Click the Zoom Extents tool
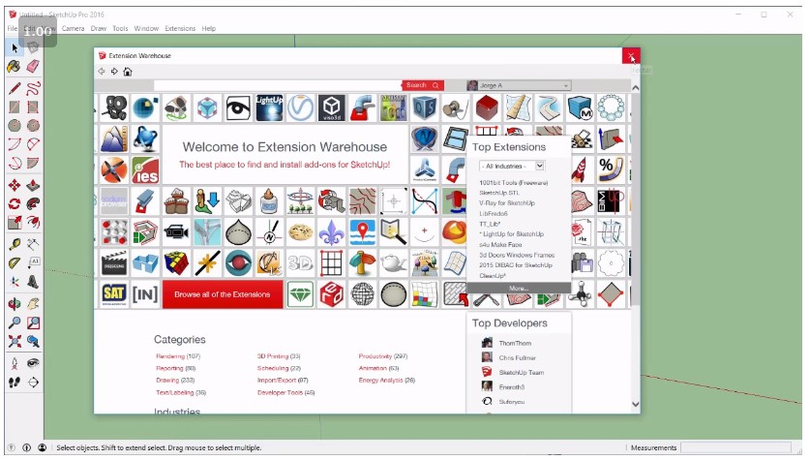This screenshot has width=810, height=460. [x=15, y=341]
